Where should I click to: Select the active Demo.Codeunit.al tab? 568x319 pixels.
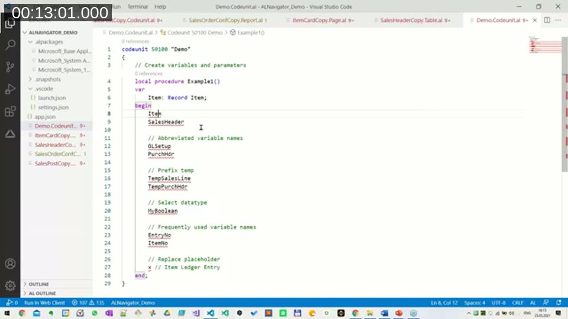(x=502, y=20)
